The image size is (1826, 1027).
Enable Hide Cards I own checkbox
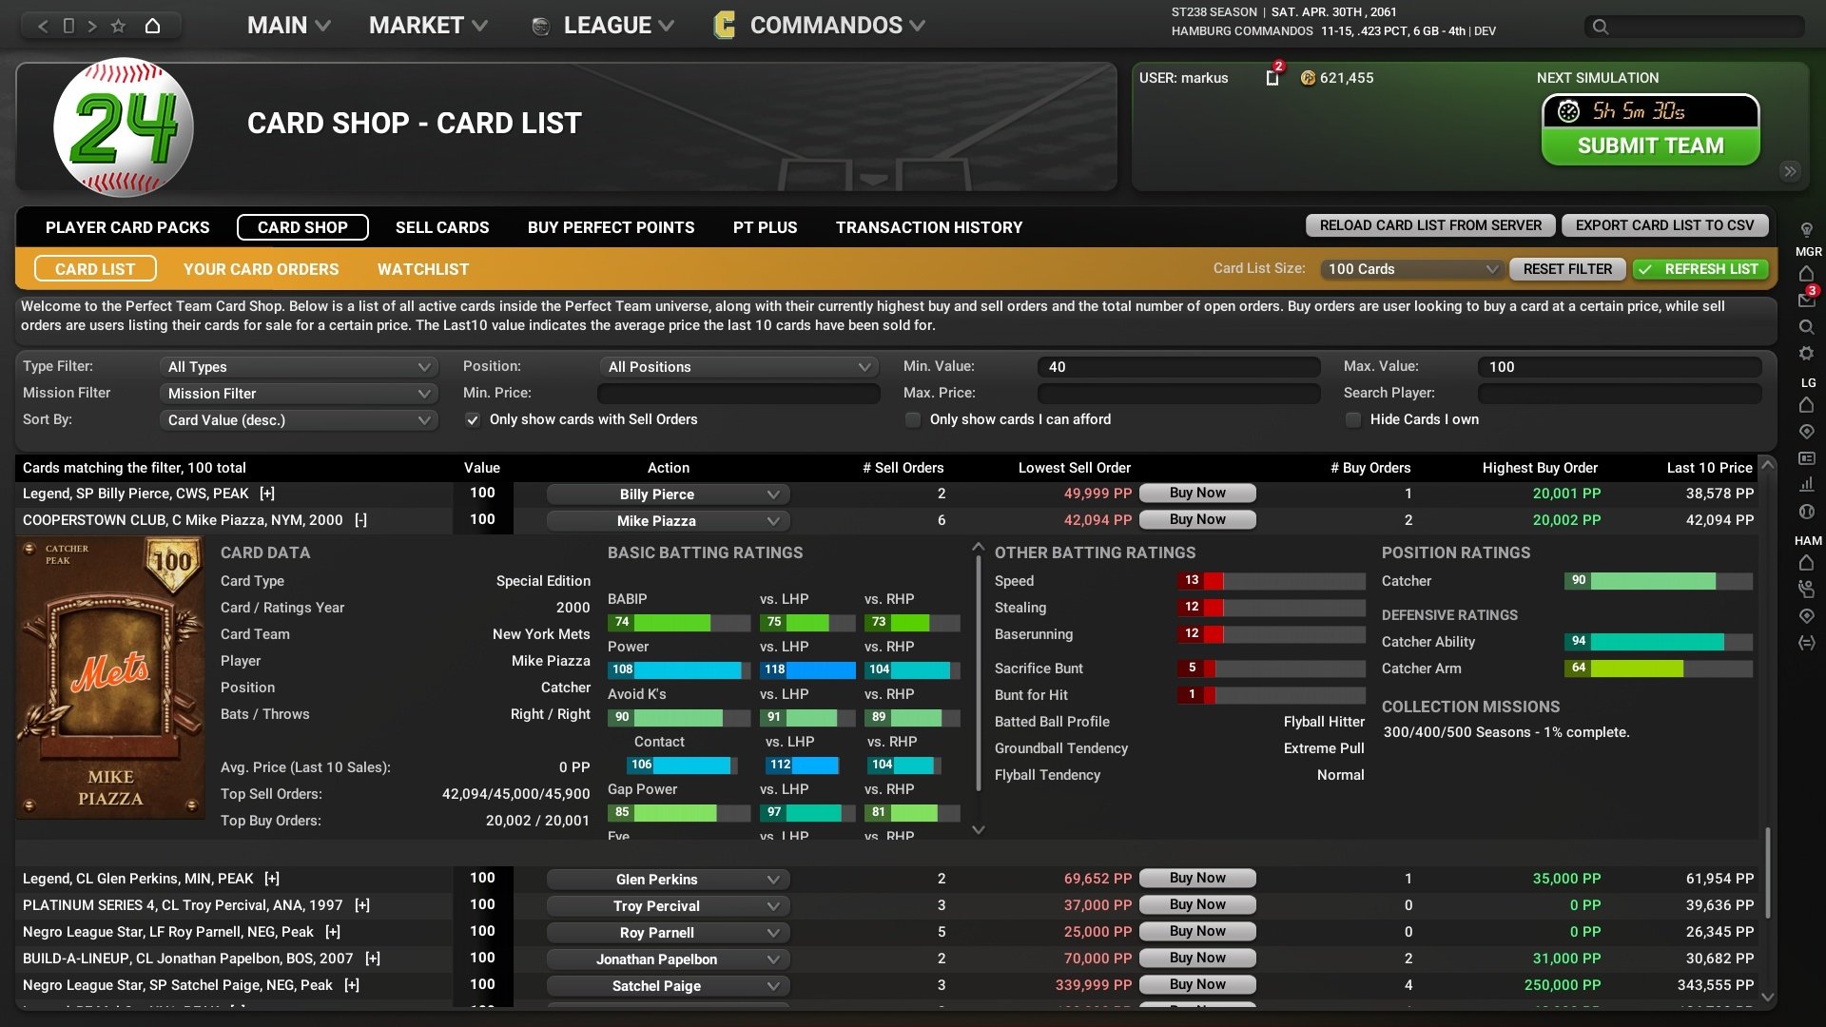pos(1353,418)
